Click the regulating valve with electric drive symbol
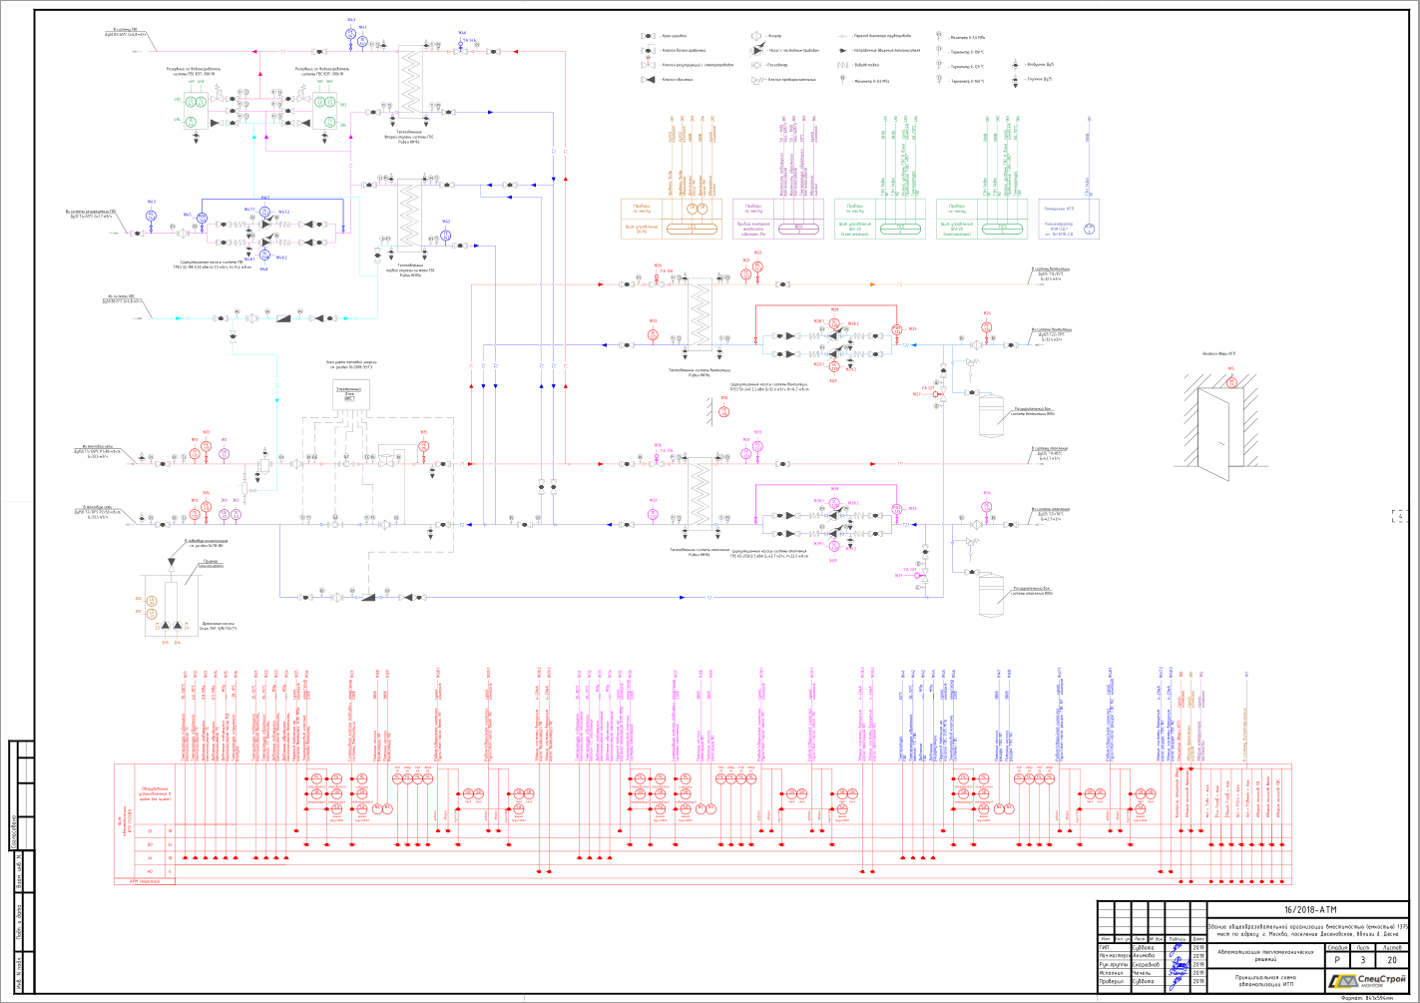 648,63
